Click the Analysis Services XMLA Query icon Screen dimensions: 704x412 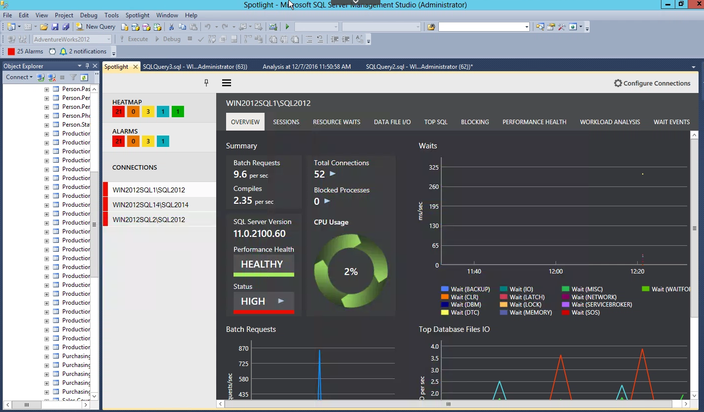(157, 27)
